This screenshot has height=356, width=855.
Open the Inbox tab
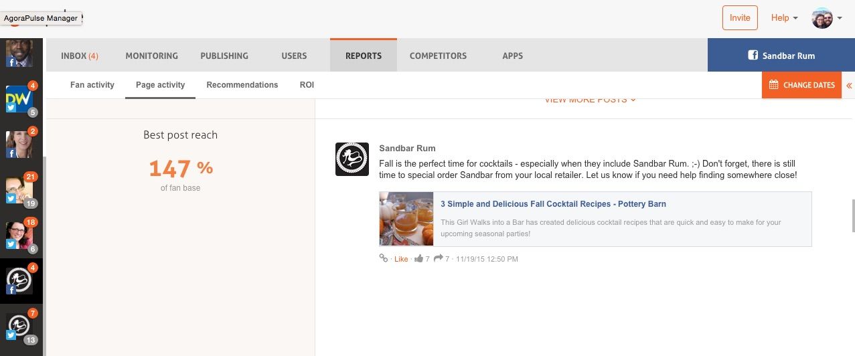pos(80,56)
